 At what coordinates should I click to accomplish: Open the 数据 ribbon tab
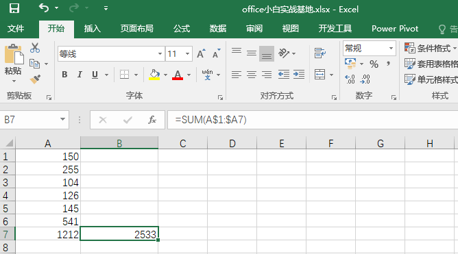coord(218,28)
